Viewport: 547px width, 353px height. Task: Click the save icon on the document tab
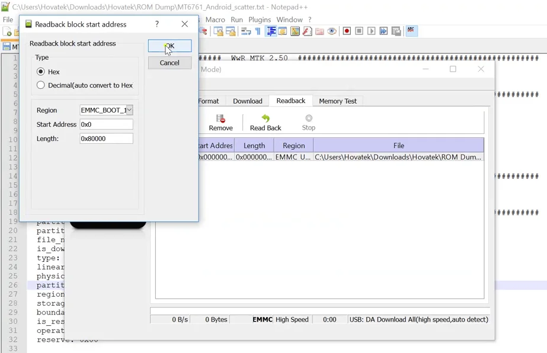7,47
